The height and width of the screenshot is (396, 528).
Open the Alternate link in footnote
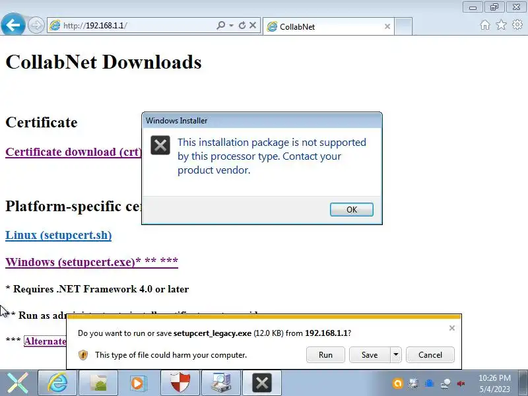pos(45,341)
